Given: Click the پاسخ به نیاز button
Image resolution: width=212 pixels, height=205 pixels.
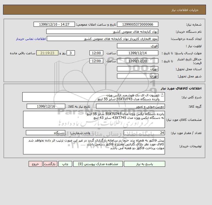Looking at the screenshot, I should click(x=144, y=164).
